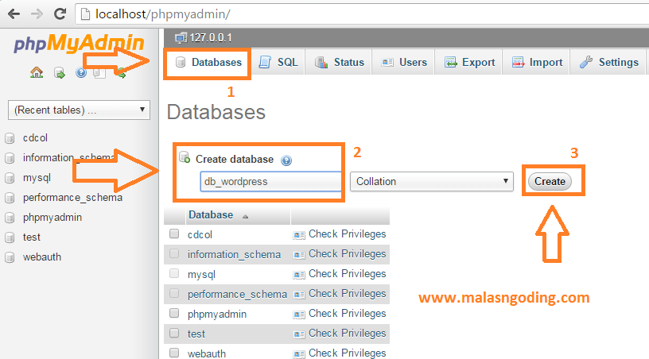Check Privileges for mysql

[347, 274]
